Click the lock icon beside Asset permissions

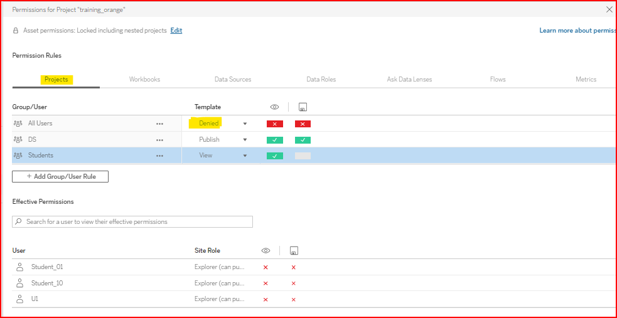coord(16,30)
